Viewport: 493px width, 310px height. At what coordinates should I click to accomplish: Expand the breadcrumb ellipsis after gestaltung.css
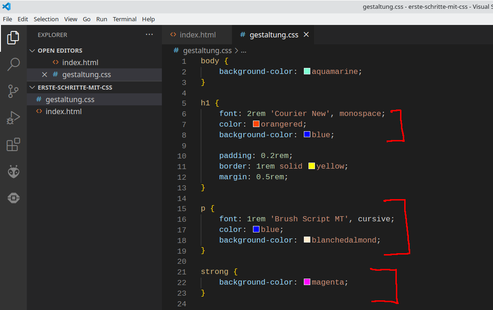click(244, 50)
